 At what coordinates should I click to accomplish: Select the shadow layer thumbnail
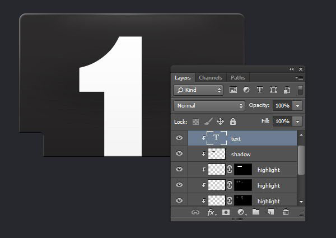[x=217, y=154]
